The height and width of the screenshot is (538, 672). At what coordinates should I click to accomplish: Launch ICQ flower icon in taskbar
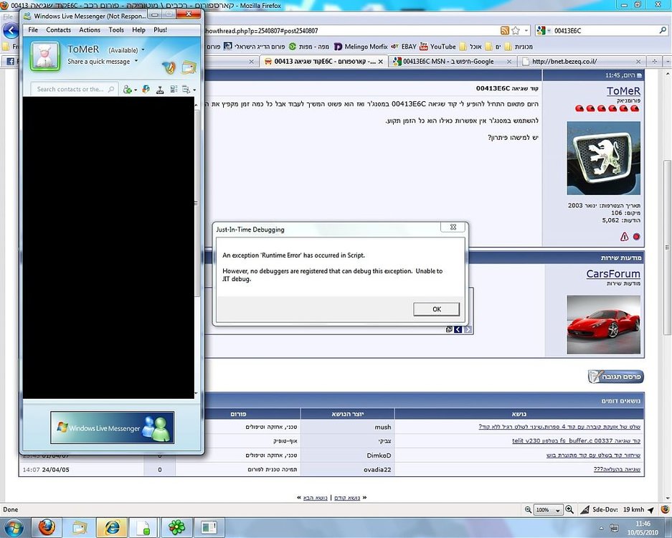176,527
